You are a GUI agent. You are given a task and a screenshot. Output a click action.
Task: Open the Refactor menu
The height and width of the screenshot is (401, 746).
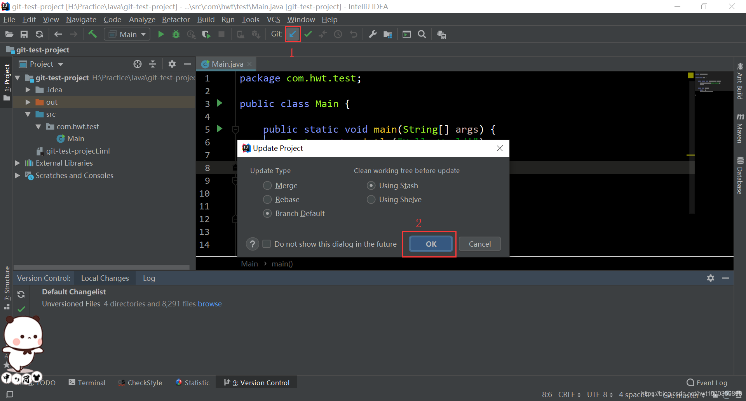point(176,19)
